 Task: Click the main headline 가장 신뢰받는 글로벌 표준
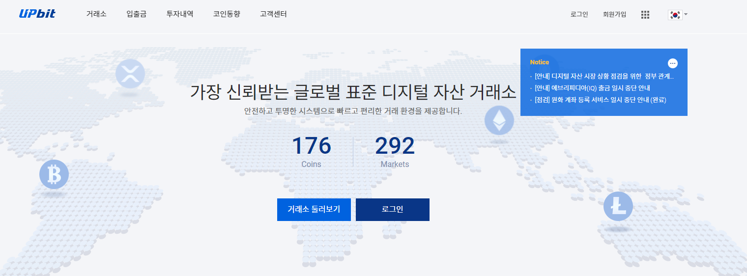click(x=353, y=92)
